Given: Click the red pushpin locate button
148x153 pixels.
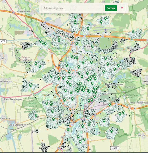Looking at the screenshot, I should [122, 8].
